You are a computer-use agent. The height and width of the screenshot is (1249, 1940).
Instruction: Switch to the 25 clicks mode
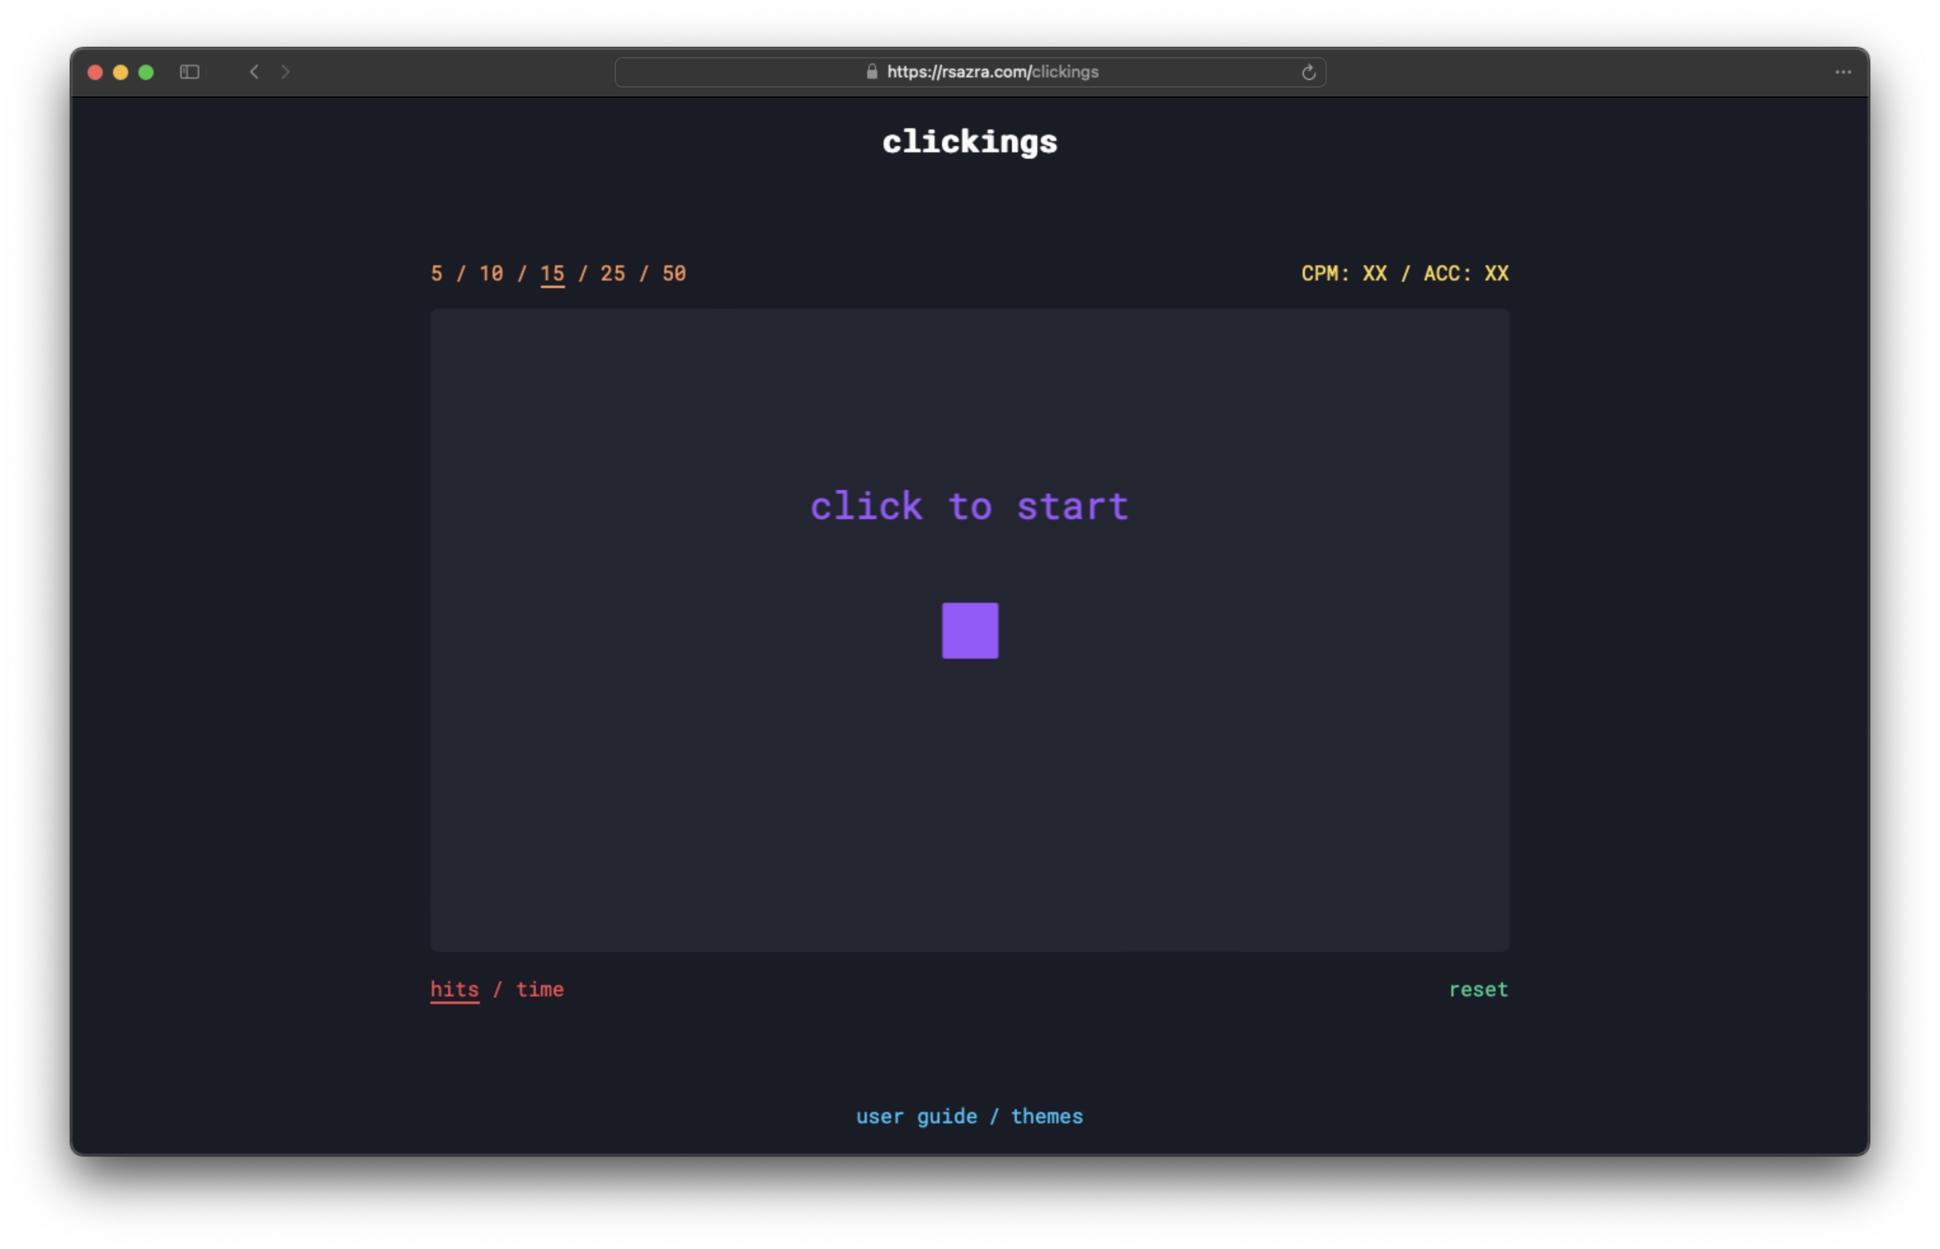tap(613, 274)
